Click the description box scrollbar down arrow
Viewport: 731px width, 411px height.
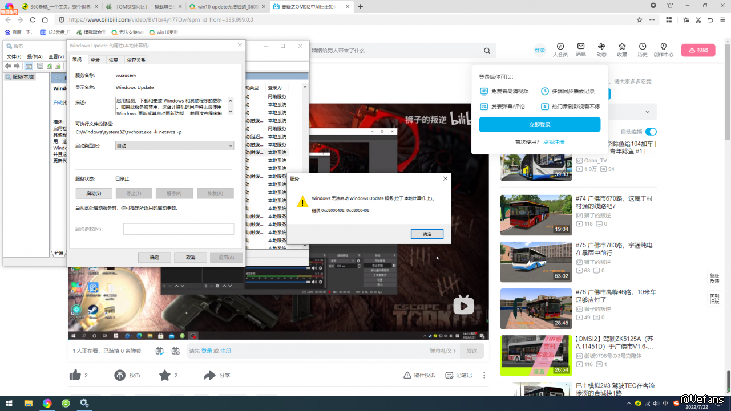tap(231, 111)
